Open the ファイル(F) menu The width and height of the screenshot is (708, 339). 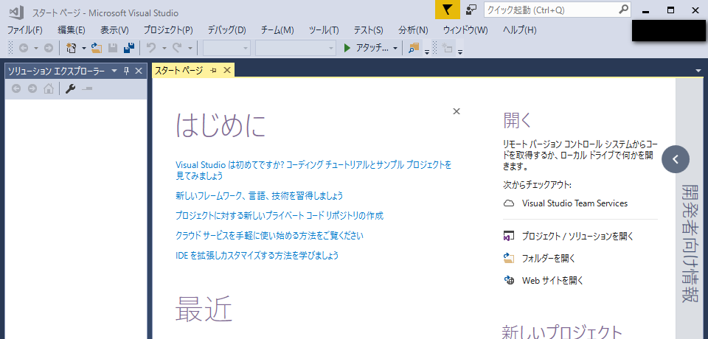[x=25, y=30]
